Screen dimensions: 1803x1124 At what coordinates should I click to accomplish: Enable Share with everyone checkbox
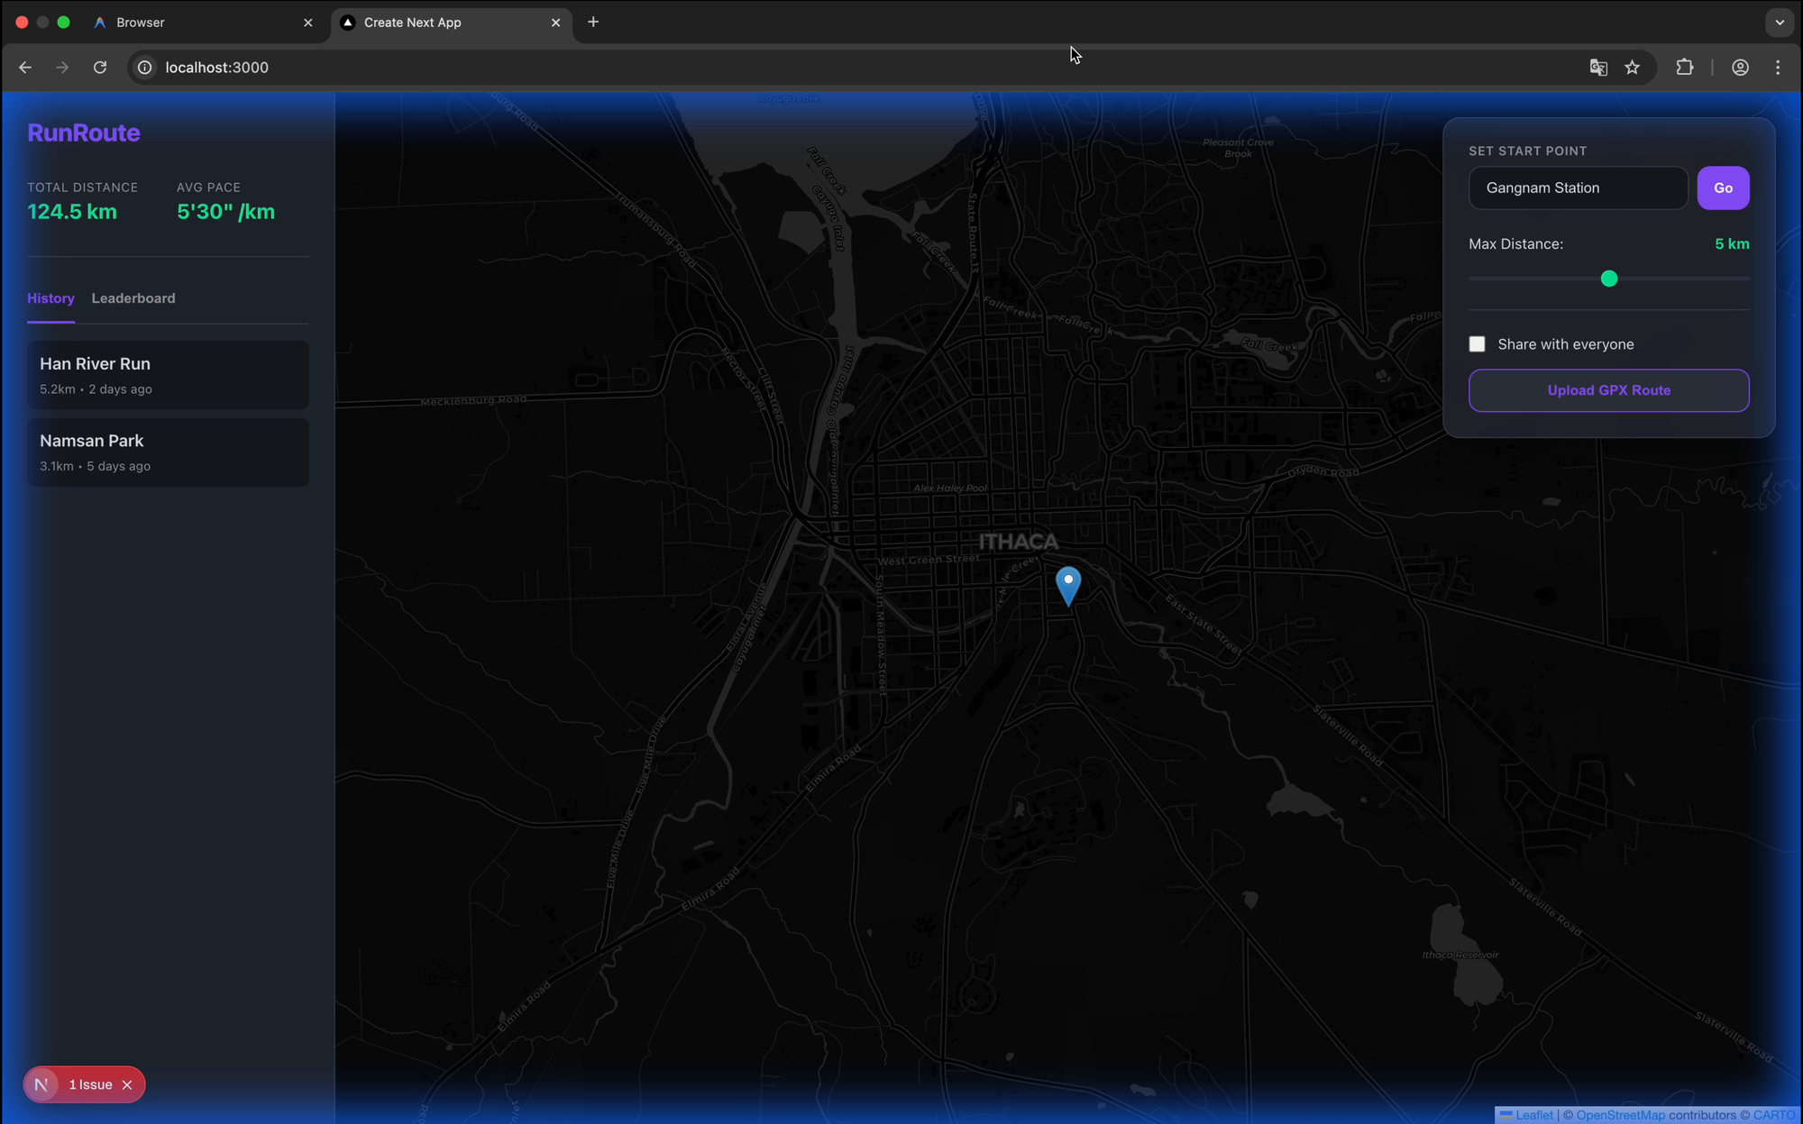pyautogui.click(x=1477, y=344)
